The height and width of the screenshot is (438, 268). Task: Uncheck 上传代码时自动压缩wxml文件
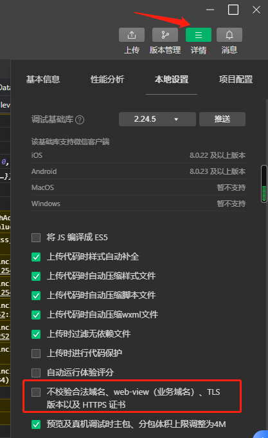tap(36, 315)
